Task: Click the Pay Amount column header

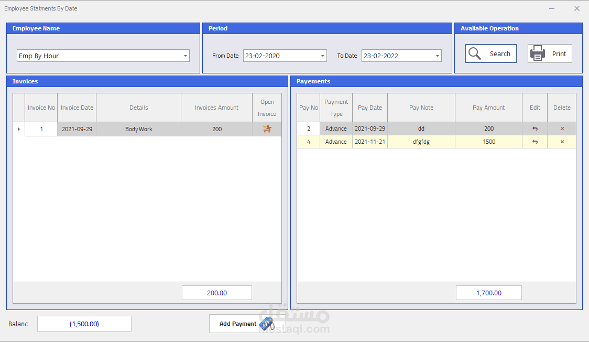Action: click(x=489, y=108)
